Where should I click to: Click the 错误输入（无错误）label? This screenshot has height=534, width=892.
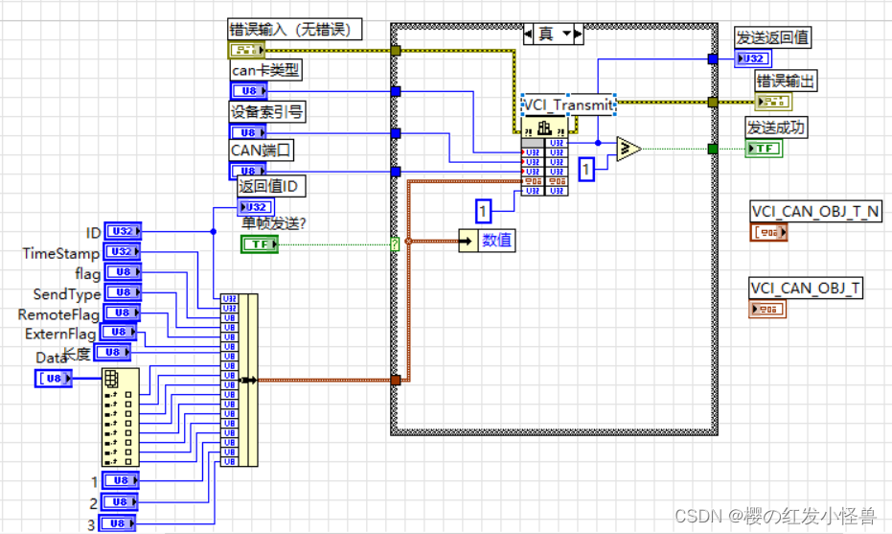coord(295,29)
